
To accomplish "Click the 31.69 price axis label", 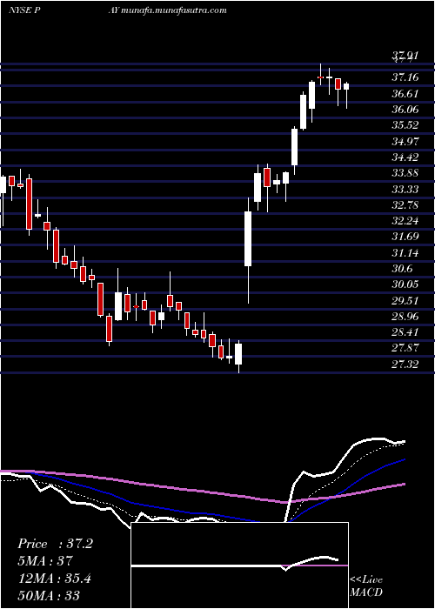I will [405, 237].
